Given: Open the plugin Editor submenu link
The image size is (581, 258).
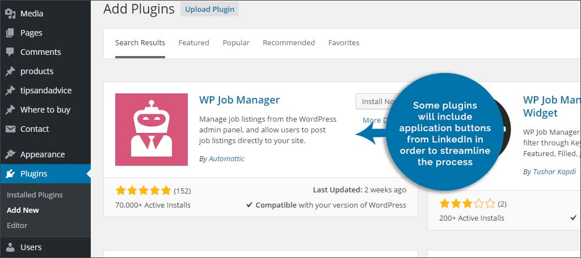Looking at the screenshot, I should click(17, 225).
